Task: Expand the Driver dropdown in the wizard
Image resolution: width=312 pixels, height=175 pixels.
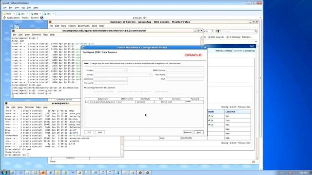Action: tap(151, 75)
